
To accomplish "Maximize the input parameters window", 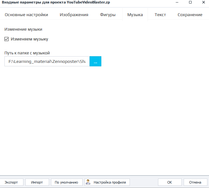I will tap(190, 3).
